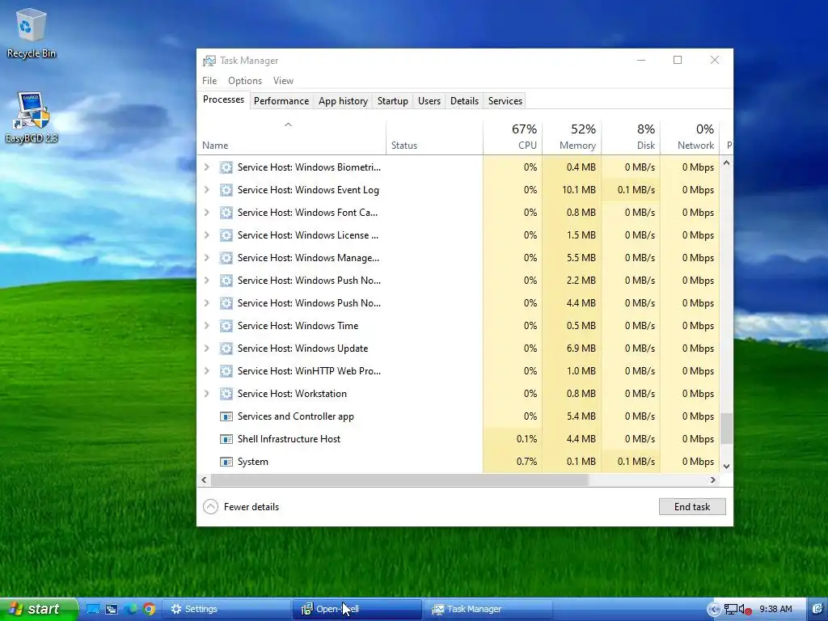Click gear icon of Windows Update service
828x621 pixels.
point(226,349)
